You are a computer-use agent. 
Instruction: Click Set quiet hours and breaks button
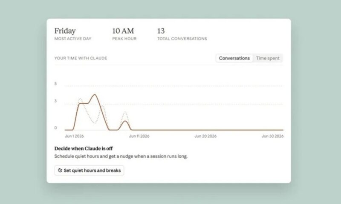coord(89,170)
